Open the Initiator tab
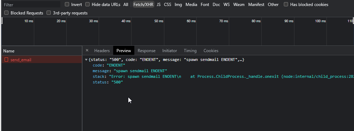The height and width of the screenshot is (131, 354). (170, 50)
